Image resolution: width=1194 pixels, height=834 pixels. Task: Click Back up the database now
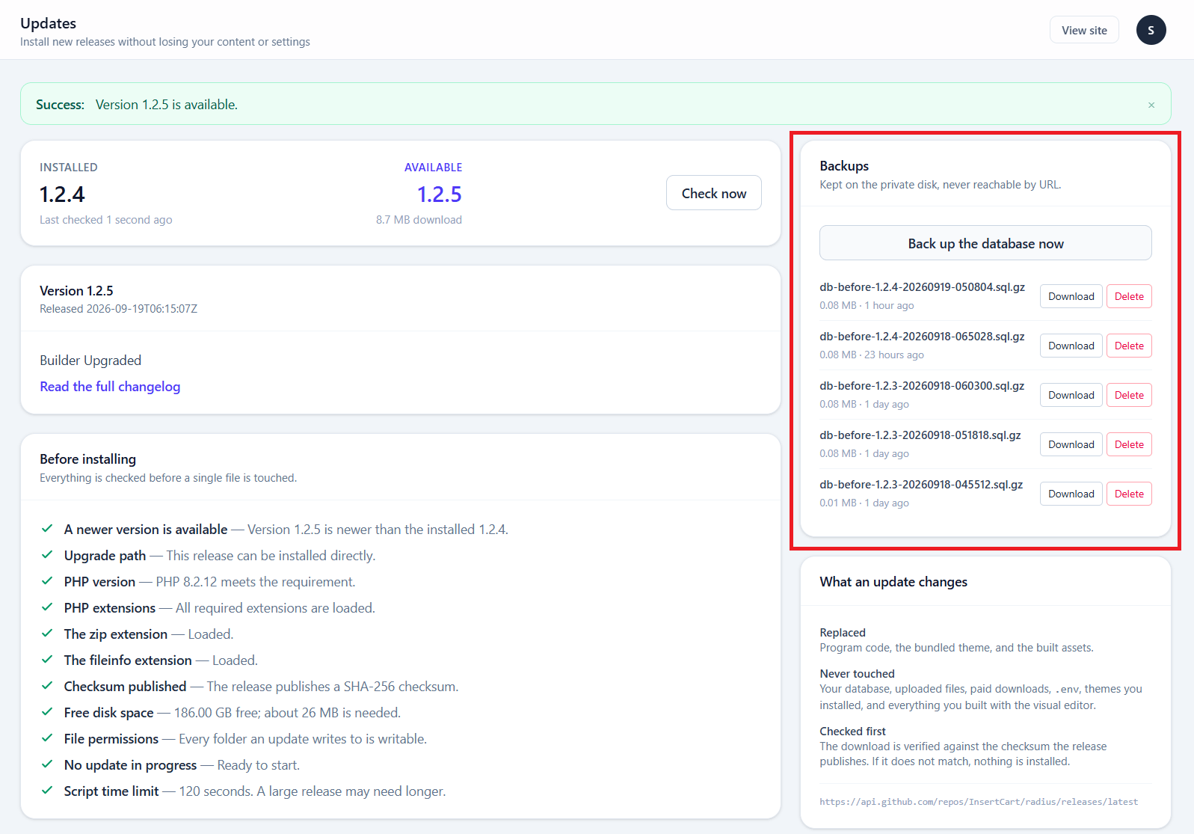point(985,243)
